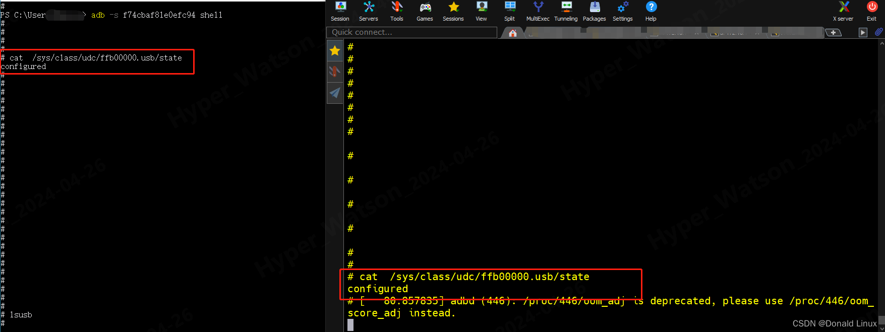Open MobaXterm Settings toolbar icon
885x332 pixels.
[x=623, y=11]
